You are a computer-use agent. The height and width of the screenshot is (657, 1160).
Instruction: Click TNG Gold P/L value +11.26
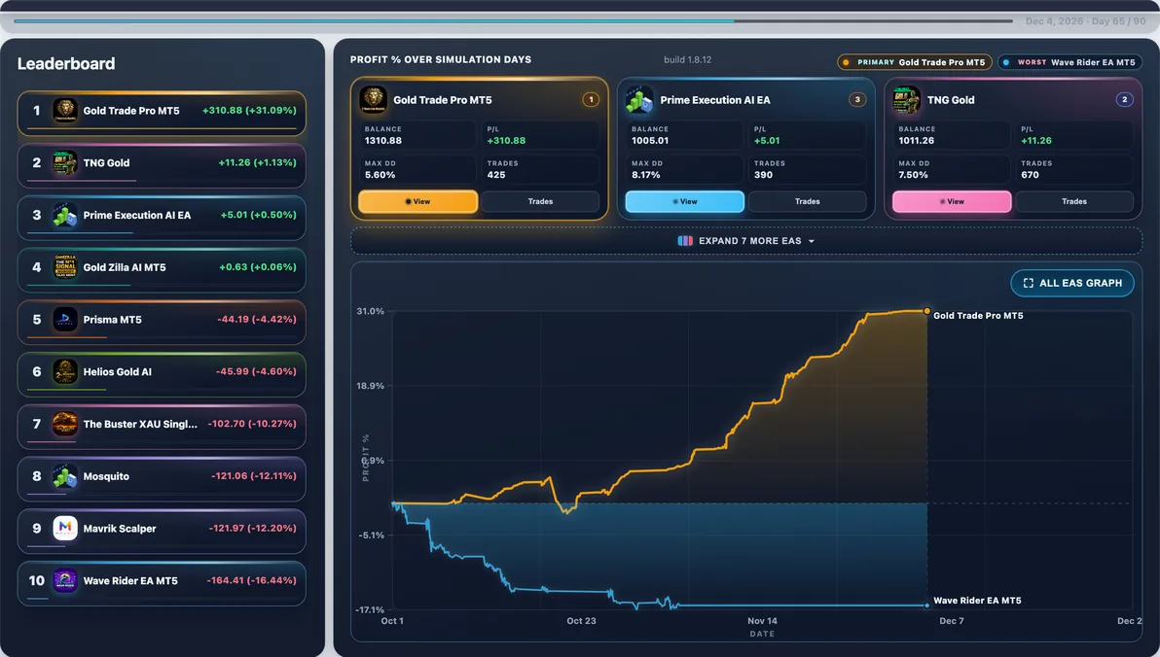click(x=1036, y=140)
